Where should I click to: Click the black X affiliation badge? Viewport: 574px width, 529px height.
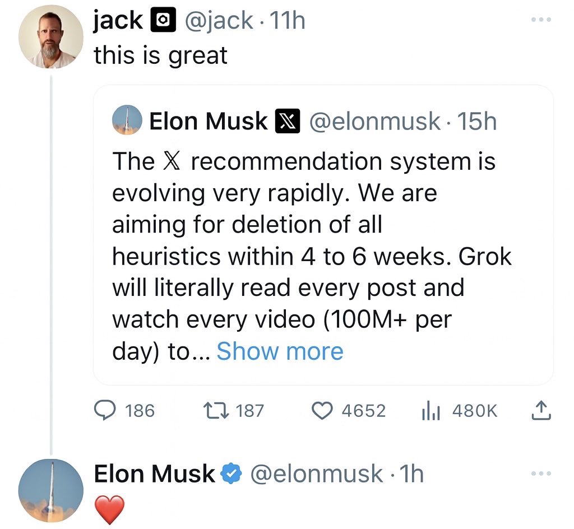coord(286,121)
